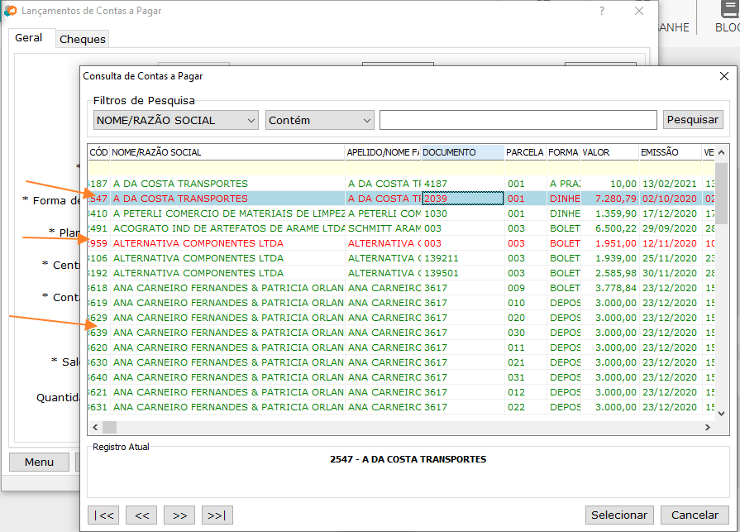Click the Cancelar button

coord(695,515)
